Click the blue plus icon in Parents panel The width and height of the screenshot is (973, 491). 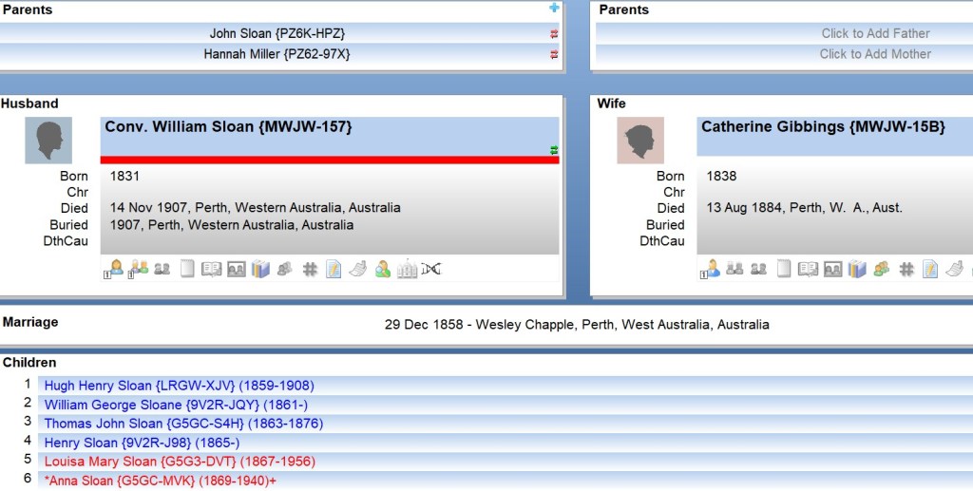click(554, 9)
